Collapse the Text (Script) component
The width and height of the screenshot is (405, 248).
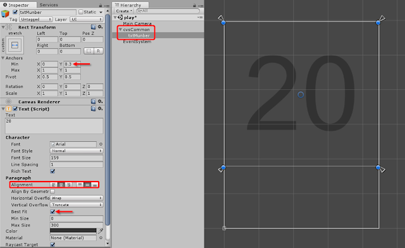click(3, 109)
